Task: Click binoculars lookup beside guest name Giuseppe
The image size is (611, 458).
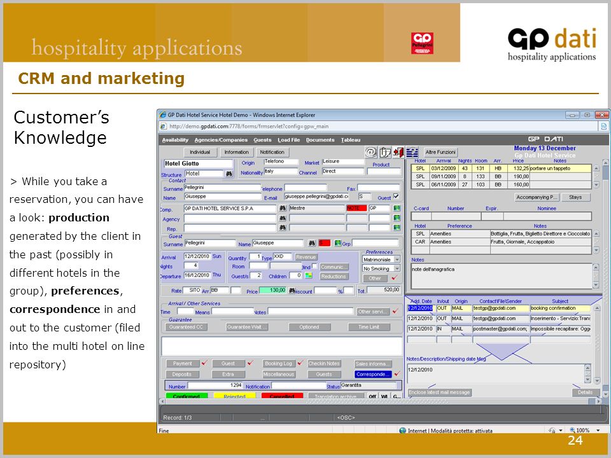Action: point(312,243)
